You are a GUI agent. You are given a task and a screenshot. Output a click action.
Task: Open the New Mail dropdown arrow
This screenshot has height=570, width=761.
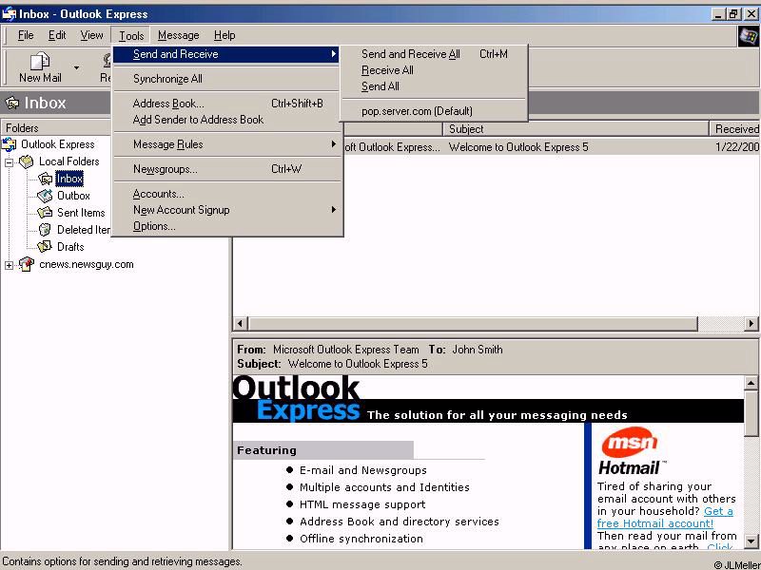76,66
